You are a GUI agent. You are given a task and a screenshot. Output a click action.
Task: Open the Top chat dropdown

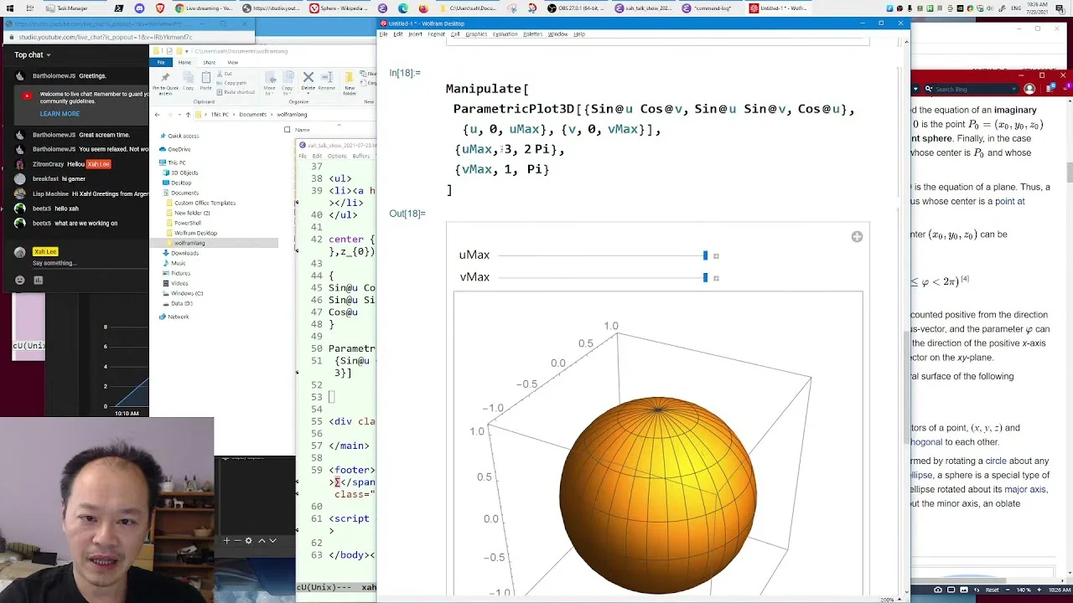(x=33, y=55)
